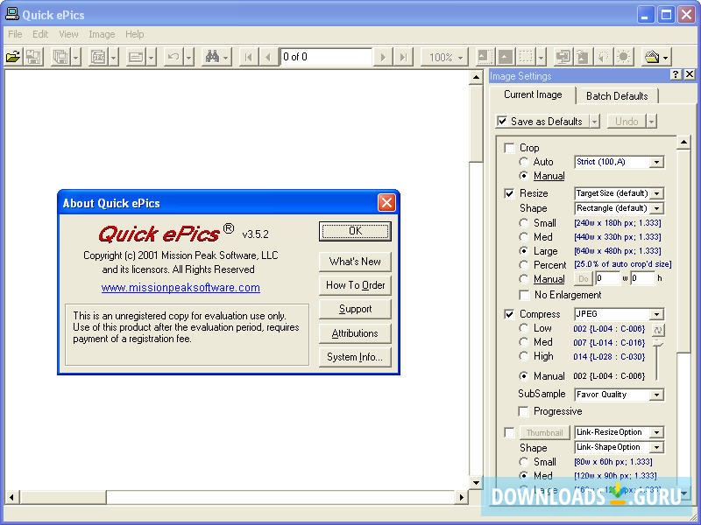Enable the Progressive checkbox
This screenshot has height=525, width=701.
coord(523,411)
